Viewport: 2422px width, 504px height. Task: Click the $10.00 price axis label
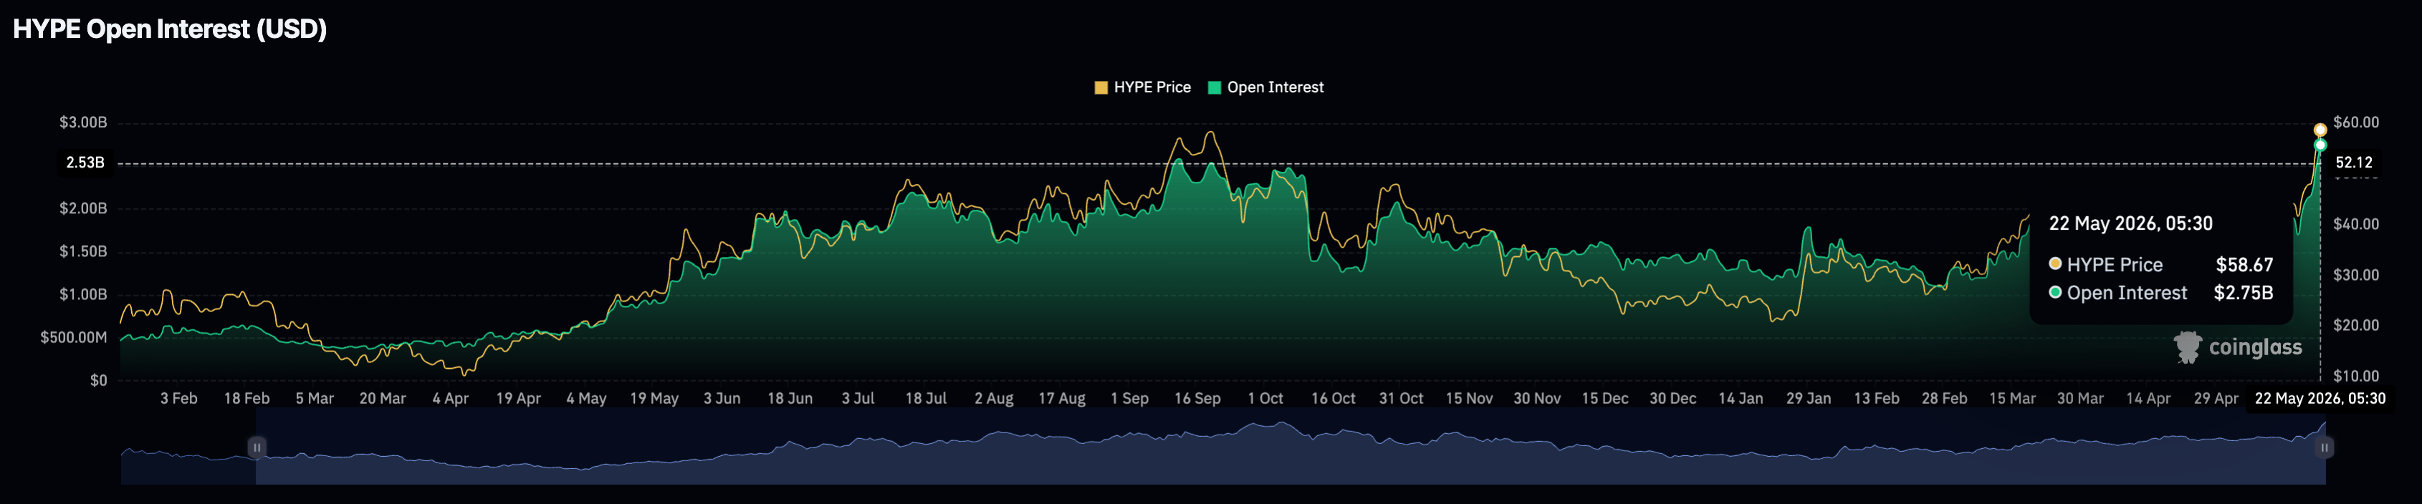tap(2356, 377)
